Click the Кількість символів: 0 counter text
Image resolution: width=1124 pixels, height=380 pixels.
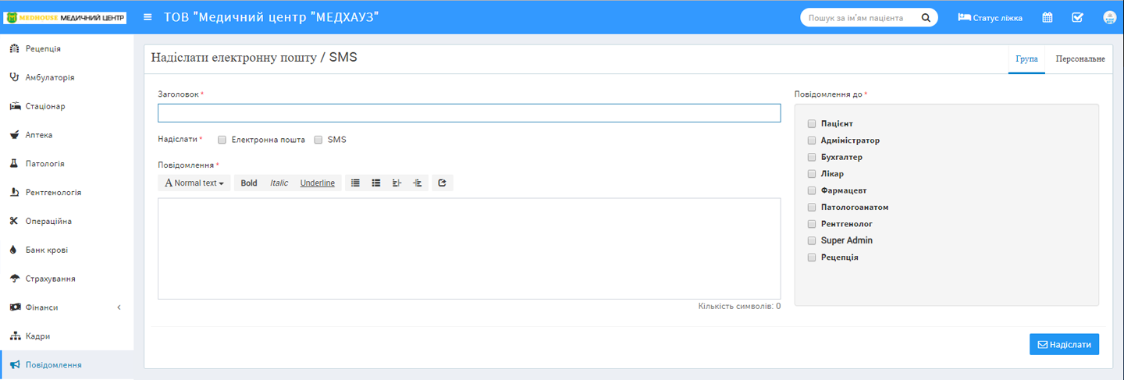739,307
